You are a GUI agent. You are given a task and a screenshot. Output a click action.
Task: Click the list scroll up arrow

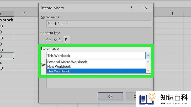point(148,62)
